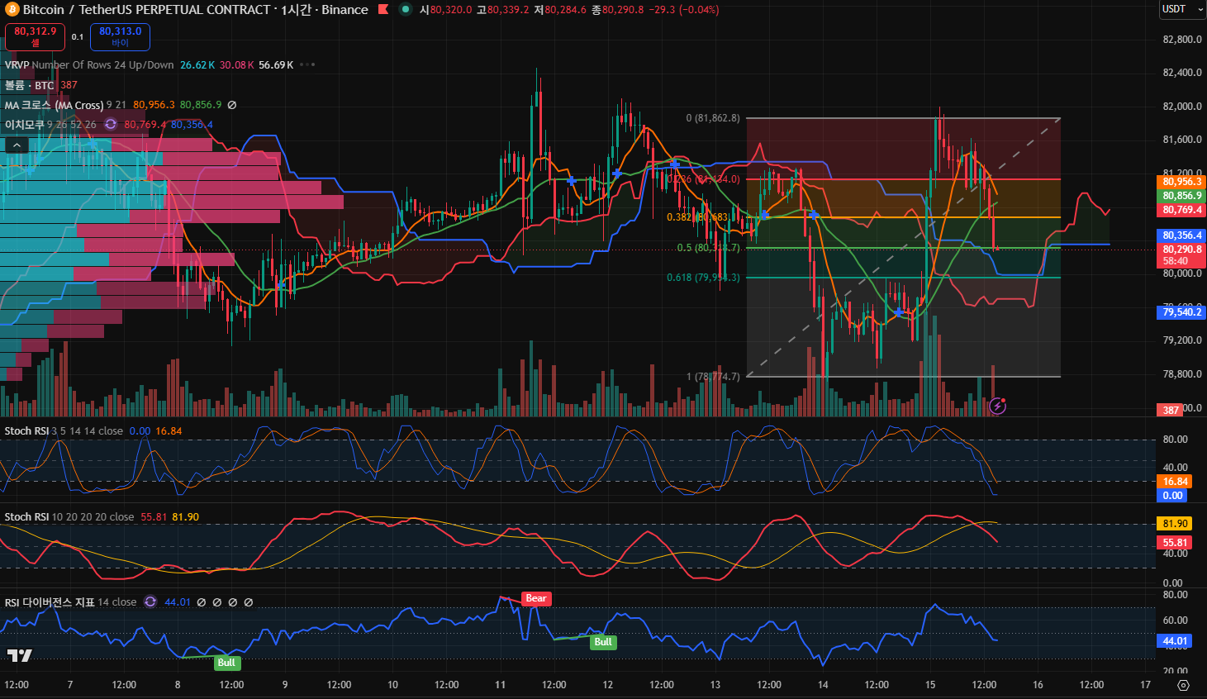Viewport: 1207px width, 699px height.
Task: Click the first ⊘ symbol after RSI 44.01
Action: (x=202, y=602)
